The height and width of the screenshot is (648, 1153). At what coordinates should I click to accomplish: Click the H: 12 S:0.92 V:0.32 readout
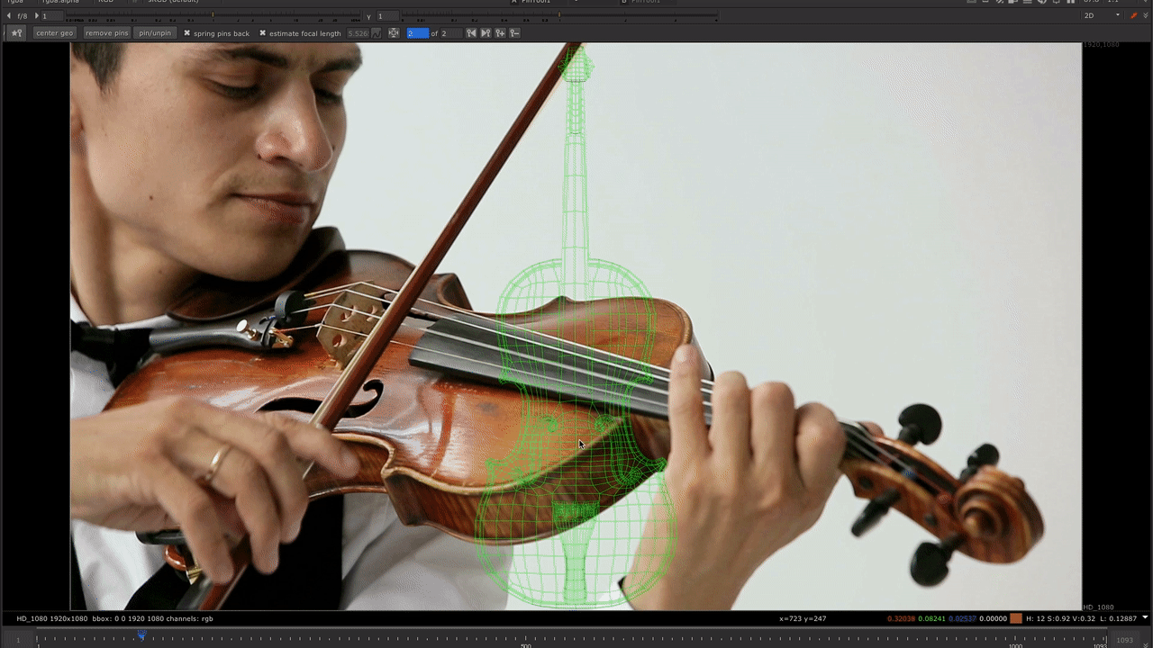click(1061, 618)
